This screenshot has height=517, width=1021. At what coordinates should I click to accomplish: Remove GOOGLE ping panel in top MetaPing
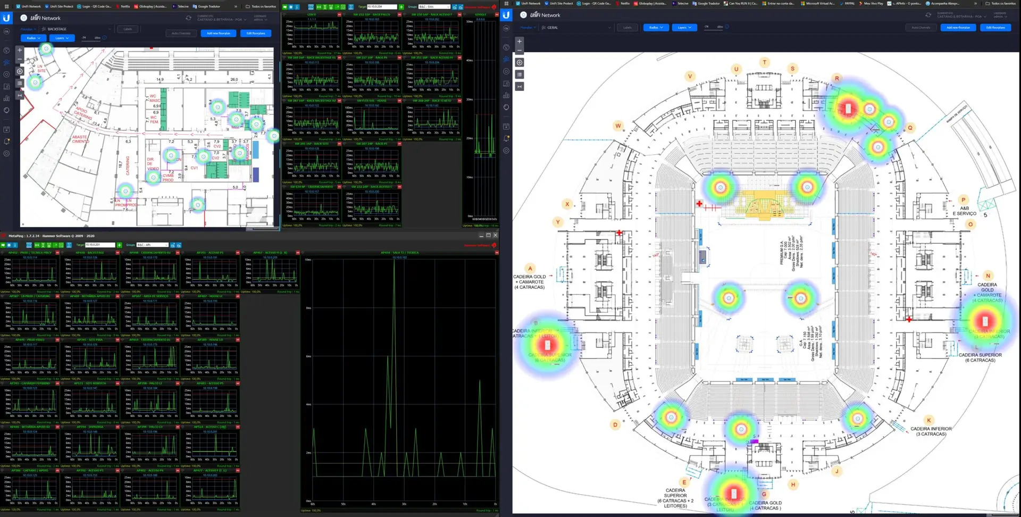tap(496, 14)
